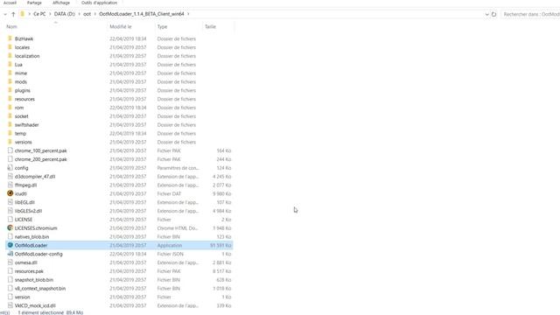Click 'DATA (D:)' in the address path
560x315 pixels.
64,14
